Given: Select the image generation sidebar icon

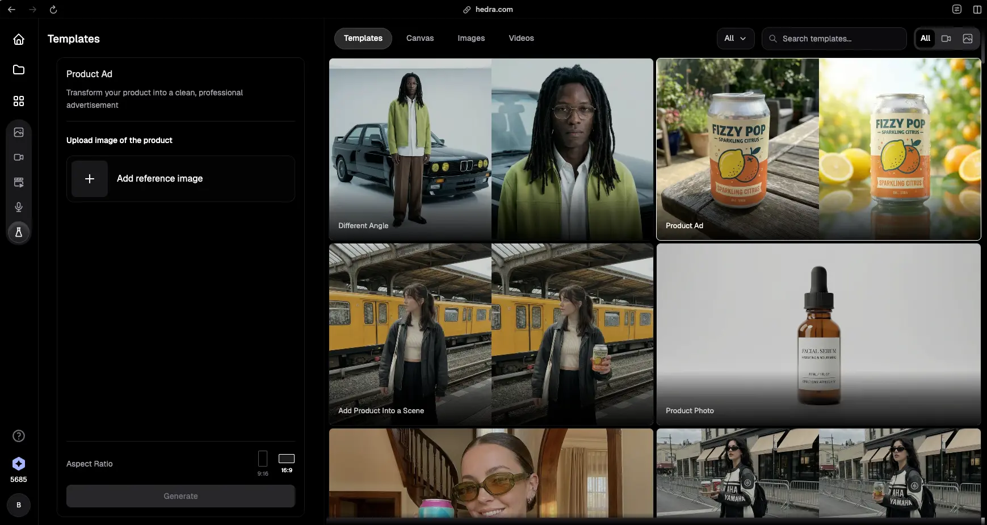Looking at the screenshot, I should click(19, 132).
